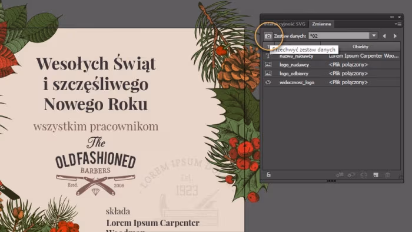Viewport: 412px width, 232px height.
Task: Click the text type icon of nazwa_nadawcy
Action: pyautogui.click(x=268, y=56)
